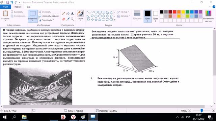Choose the rounded rectangle shape
The width and height of the screenshot is (216, 121).
(x=104, y=12)
